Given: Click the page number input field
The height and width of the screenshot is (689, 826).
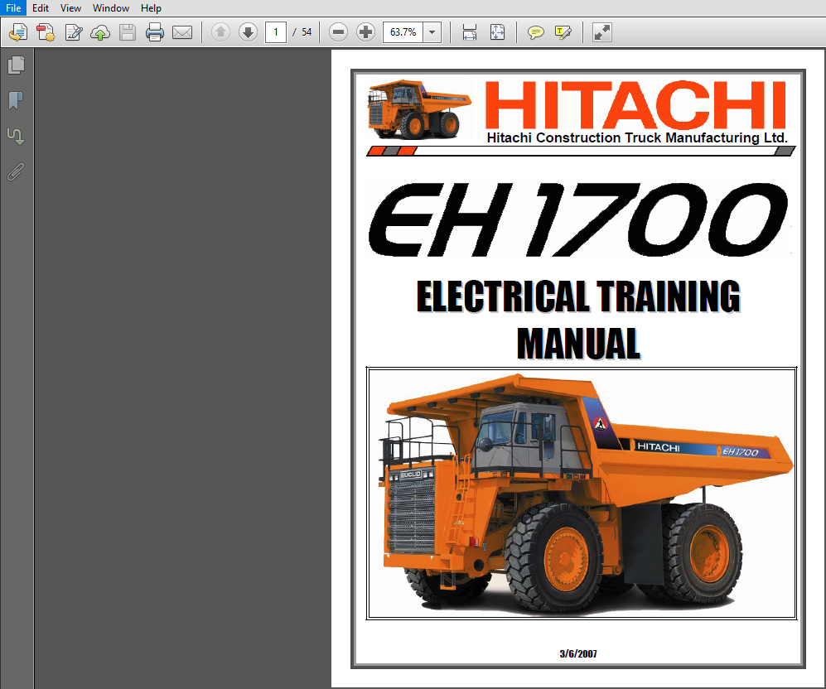Looking at the screenshot, I should click(276, 32).
